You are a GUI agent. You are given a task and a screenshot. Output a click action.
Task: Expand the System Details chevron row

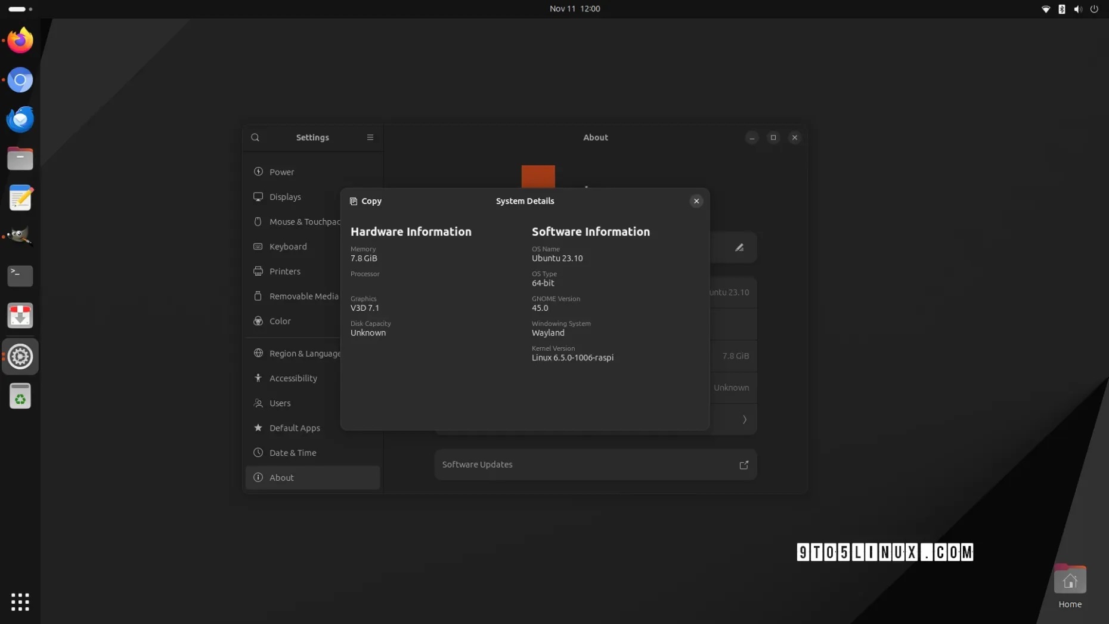click(x=744, y=419)
